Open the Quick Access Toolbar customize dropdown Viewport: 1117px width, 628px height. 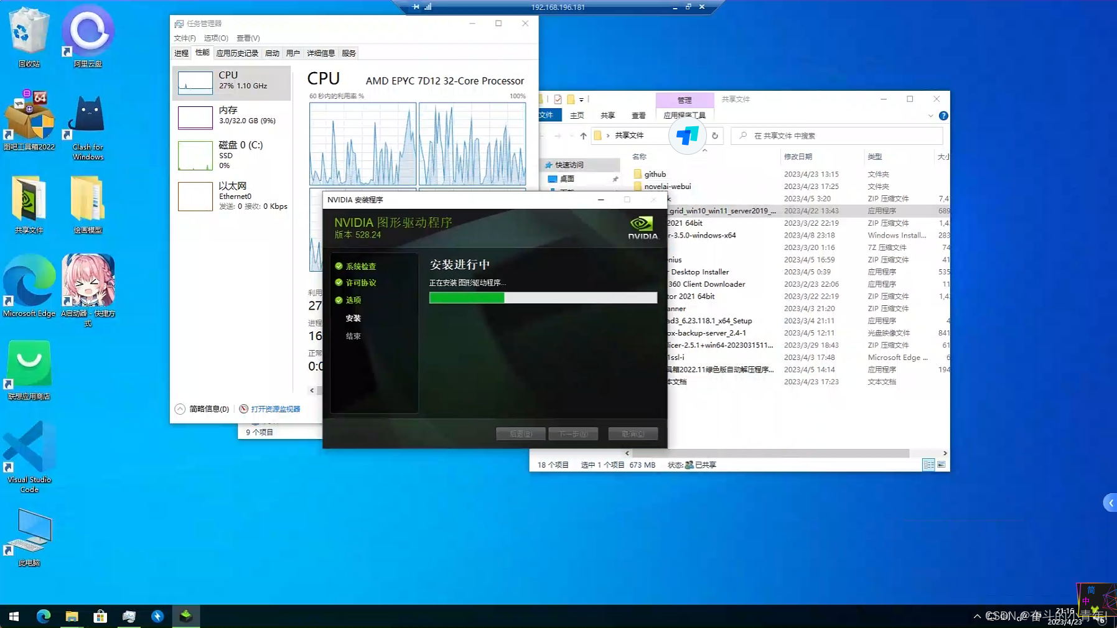point(581,99)
